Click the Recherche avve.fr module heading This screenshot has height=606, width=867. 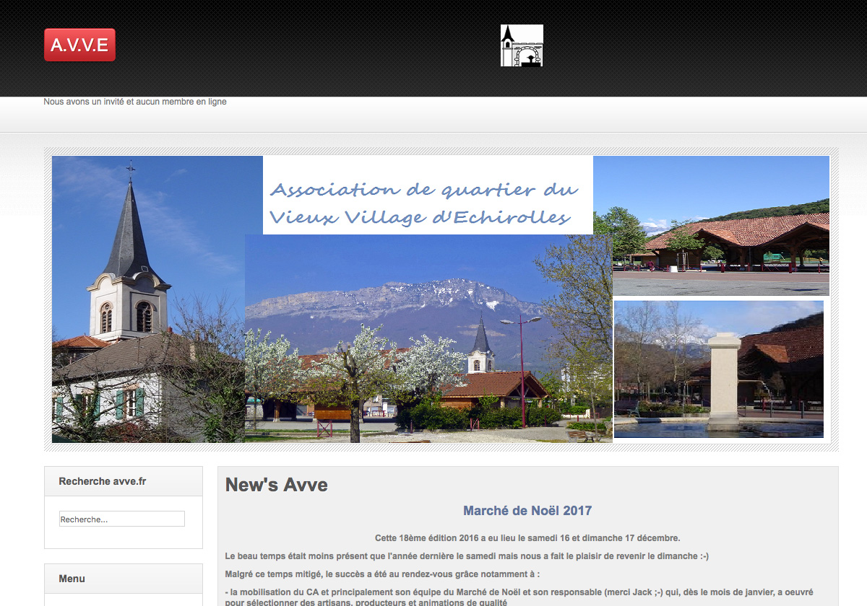coord(103,481)
